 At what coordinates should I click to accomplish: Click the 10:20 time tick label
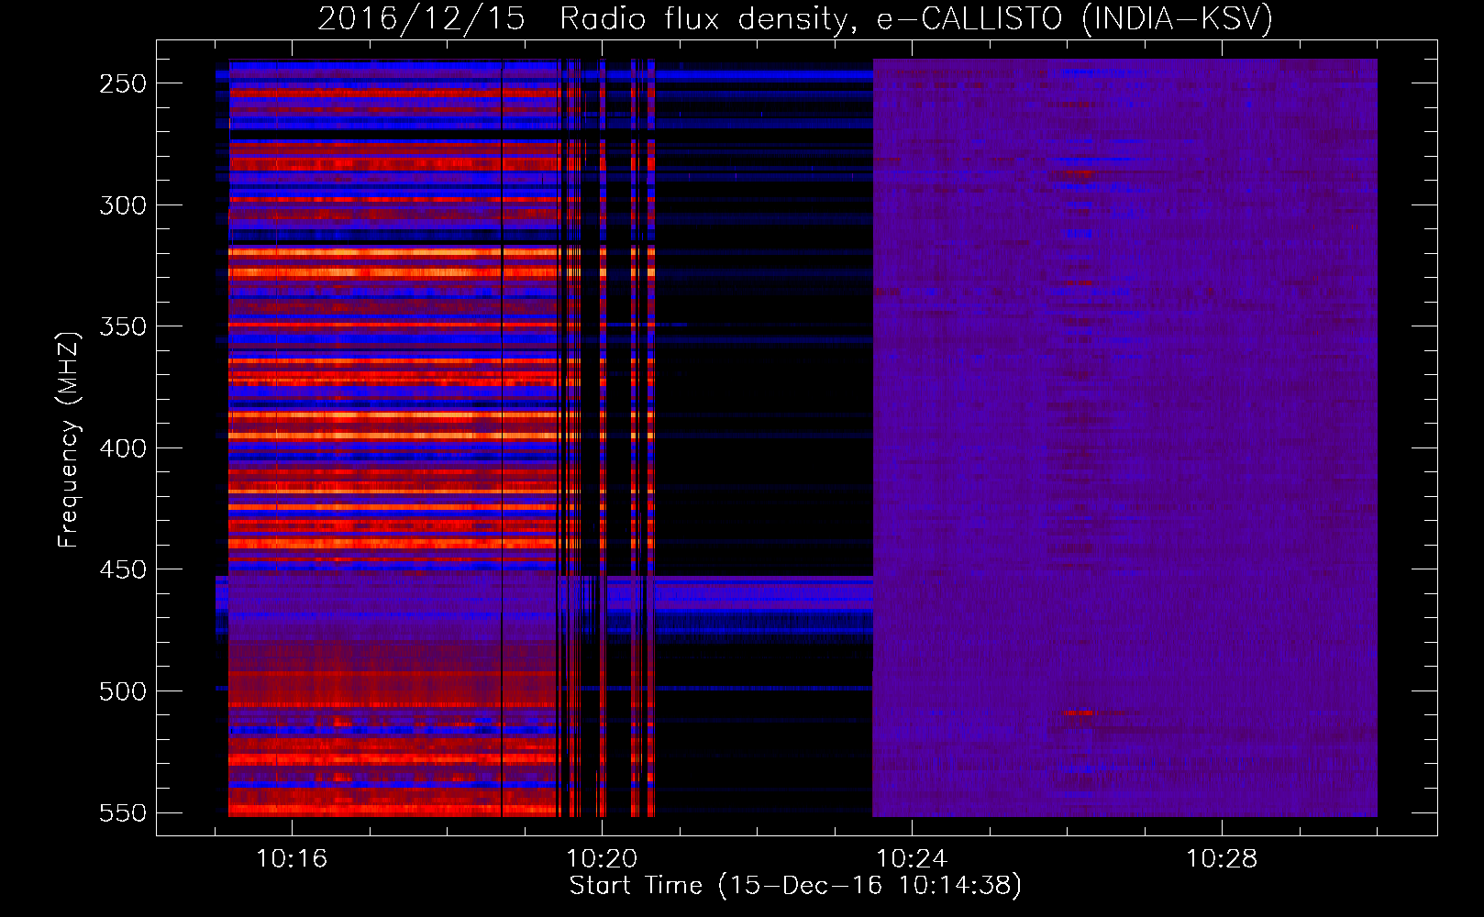coord(602,859)
